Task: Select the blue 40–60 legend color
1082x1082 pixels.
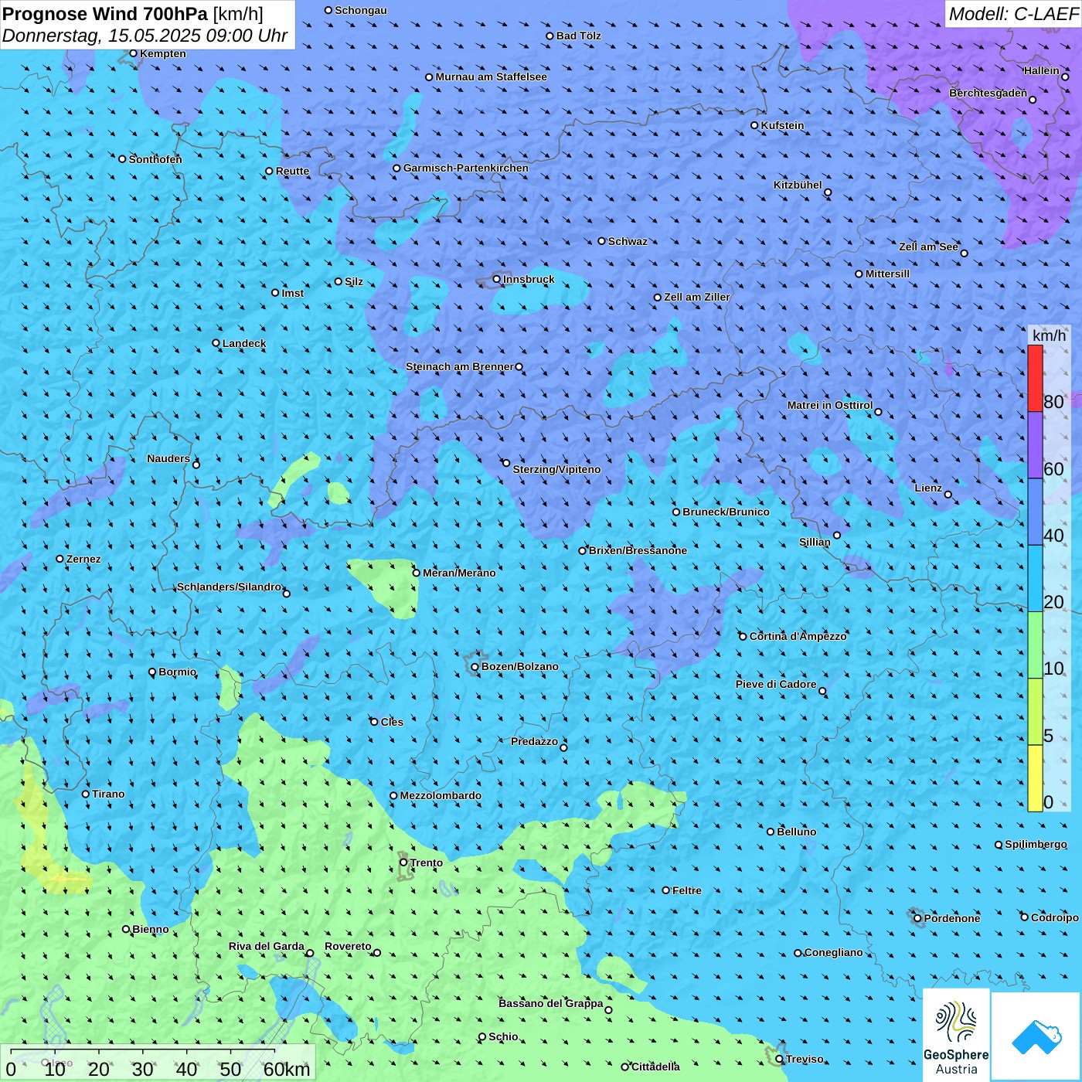Action: [1035, 512]
